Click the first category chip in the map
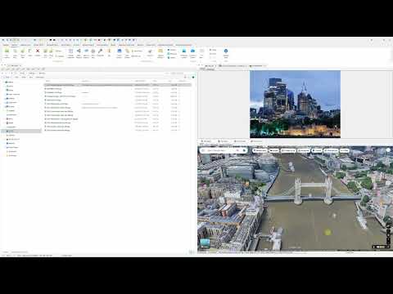393x294 pixels. [260, 150]
